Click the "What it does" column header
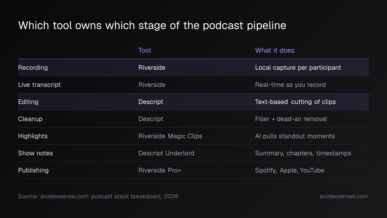Screen dimensions: 387x218 (275, 50)
